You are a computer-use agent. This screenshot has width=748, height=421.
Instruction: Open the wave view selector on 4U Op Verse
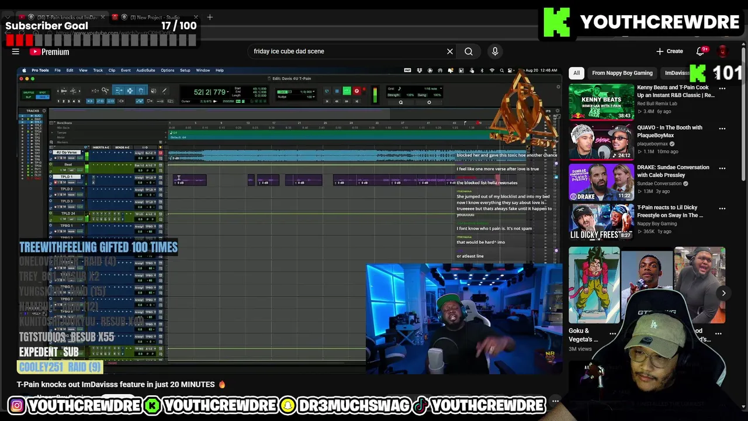[71, 158]
